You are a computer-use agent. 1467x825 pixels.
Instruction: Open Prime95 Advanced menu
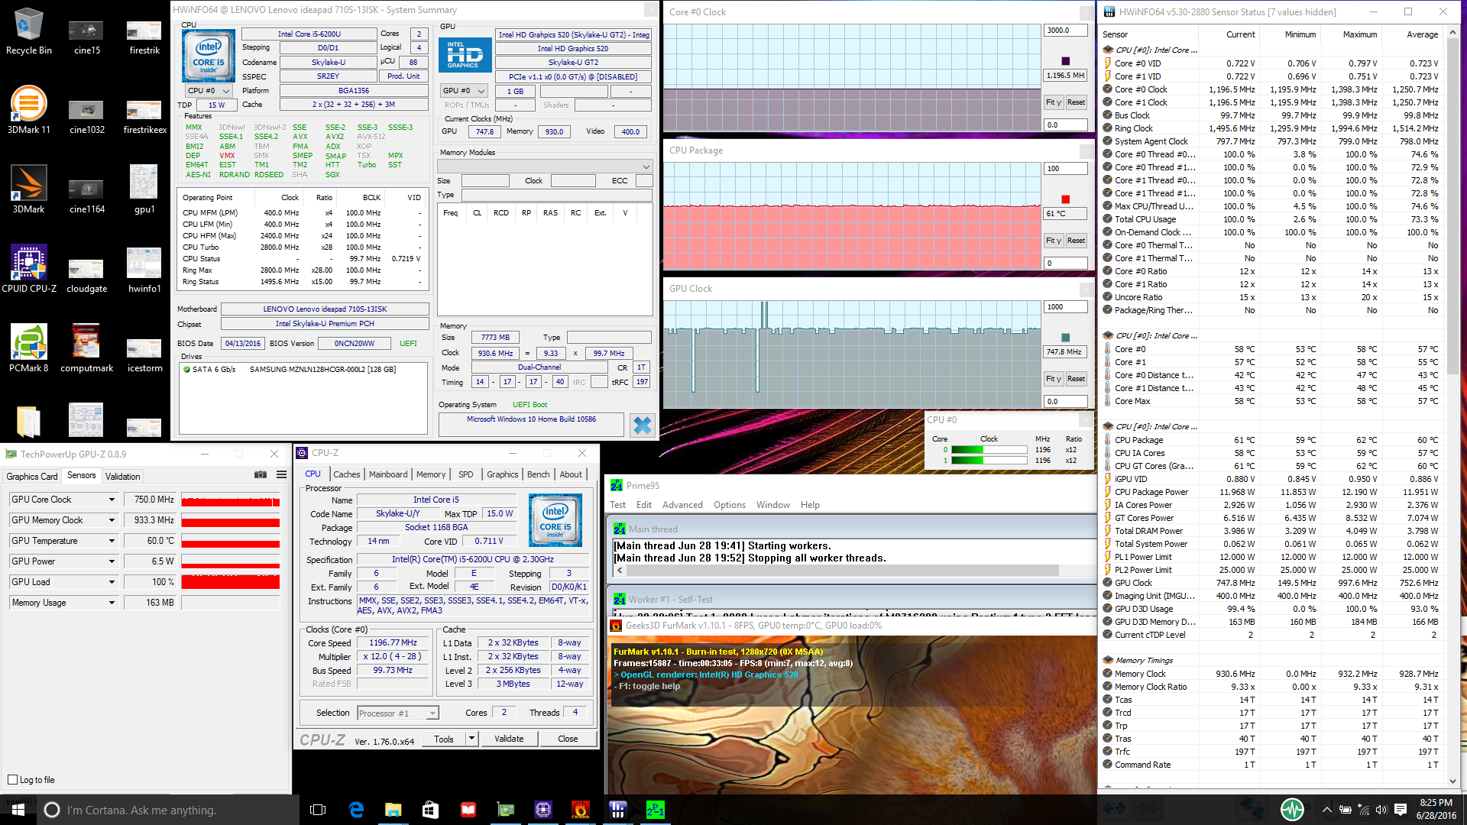(x=682, y=505)
